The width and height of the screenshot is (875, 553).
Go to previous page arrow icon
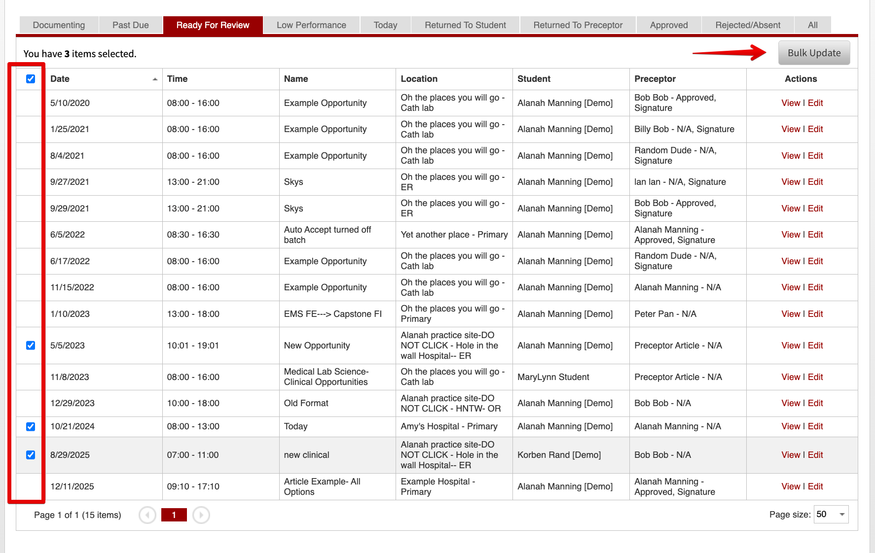(x=147, y=515)
